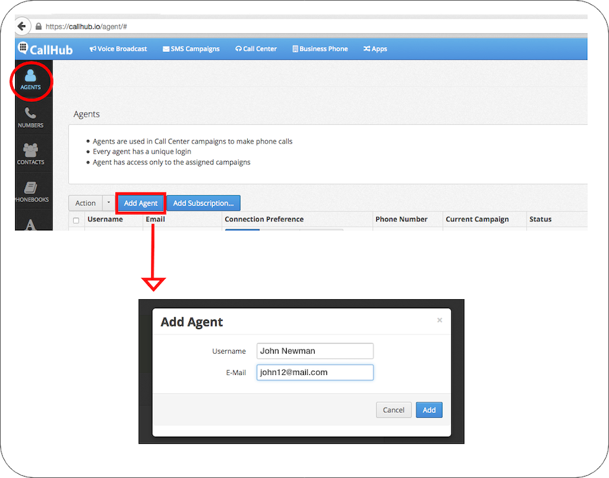Click Phone Number column header

click(401, 219)
